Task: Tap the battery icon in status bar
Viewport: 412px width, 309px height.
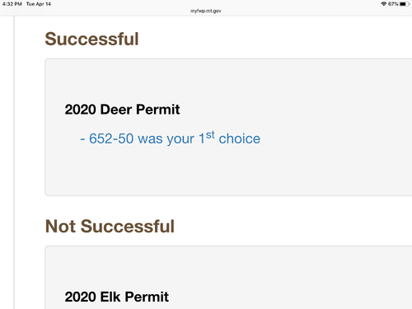Action: pos(405,4)
